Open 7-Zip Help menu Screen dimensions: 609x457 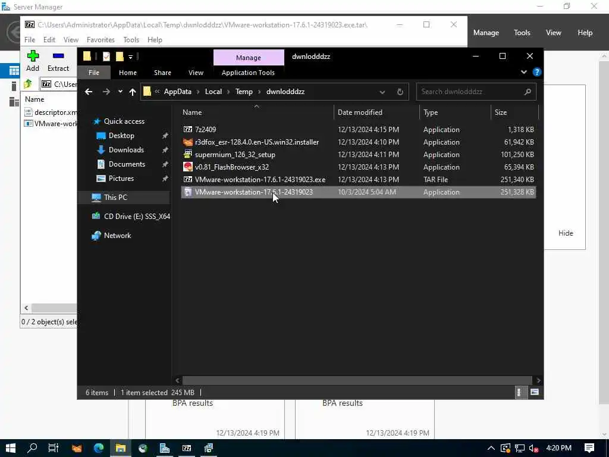point(155,40)
